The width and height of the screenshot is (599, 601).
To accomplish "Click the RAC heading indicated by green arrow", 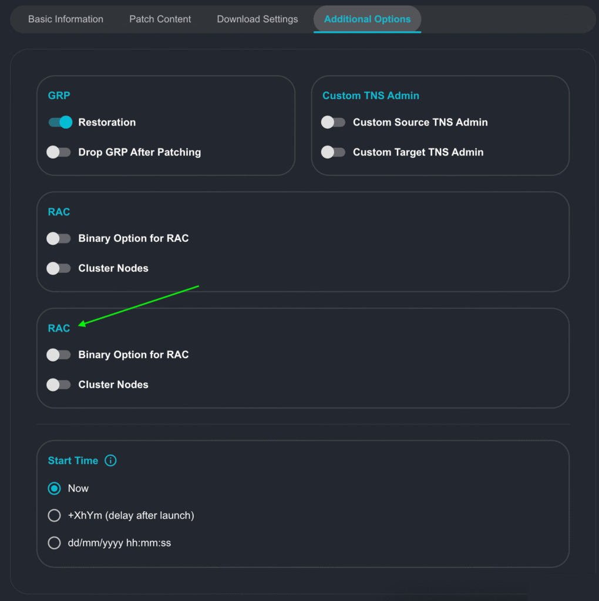I will (x=59, y=328).
